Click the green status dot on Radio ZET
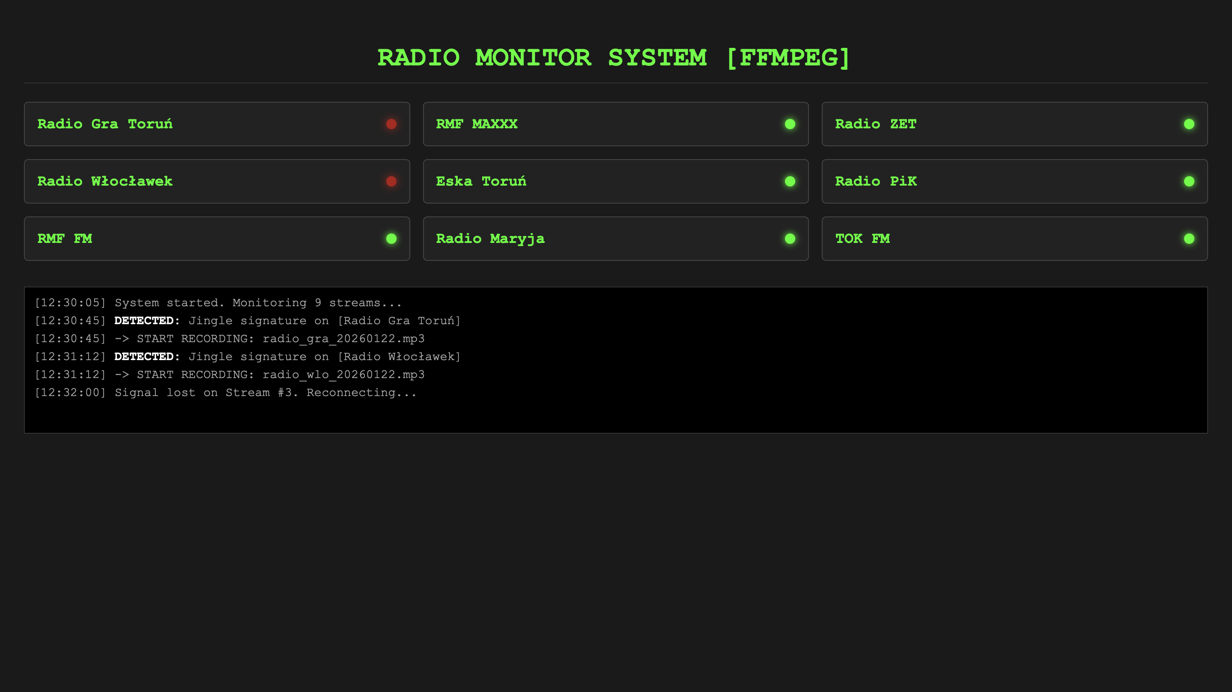 (1189, 124)
